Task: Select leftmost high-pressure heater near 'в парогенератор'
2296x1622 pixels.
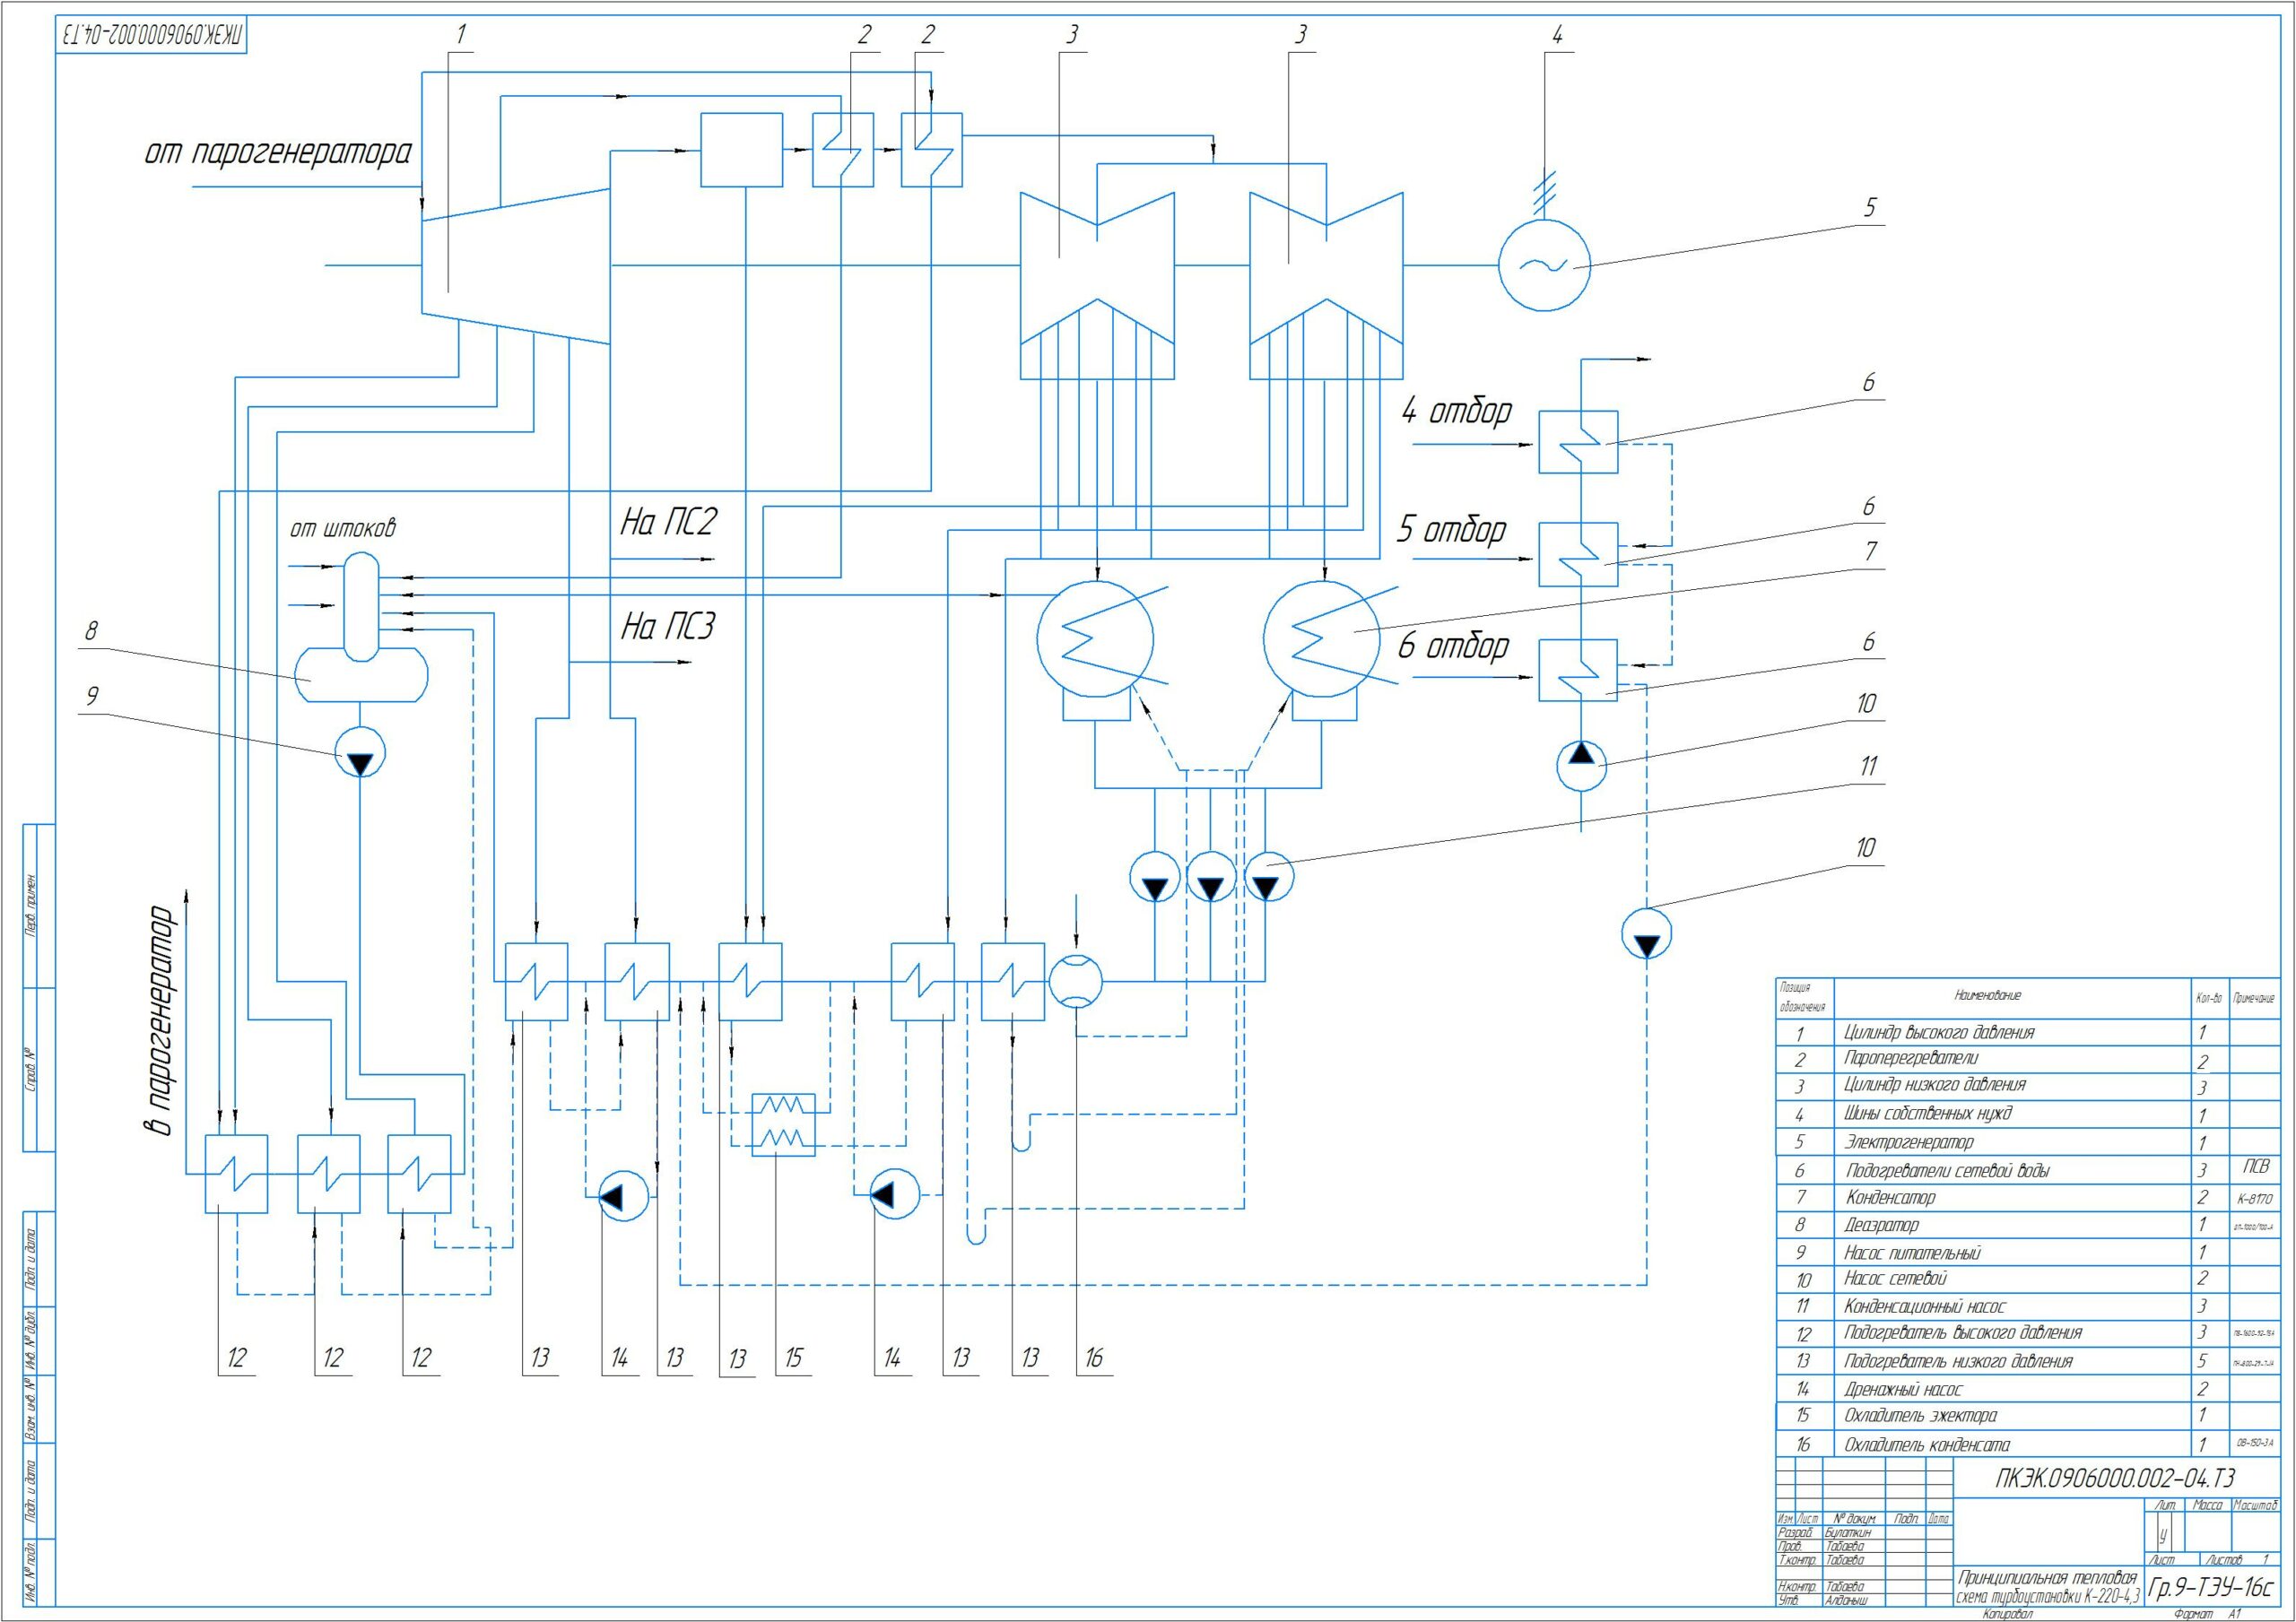Action: point(236,1173)
